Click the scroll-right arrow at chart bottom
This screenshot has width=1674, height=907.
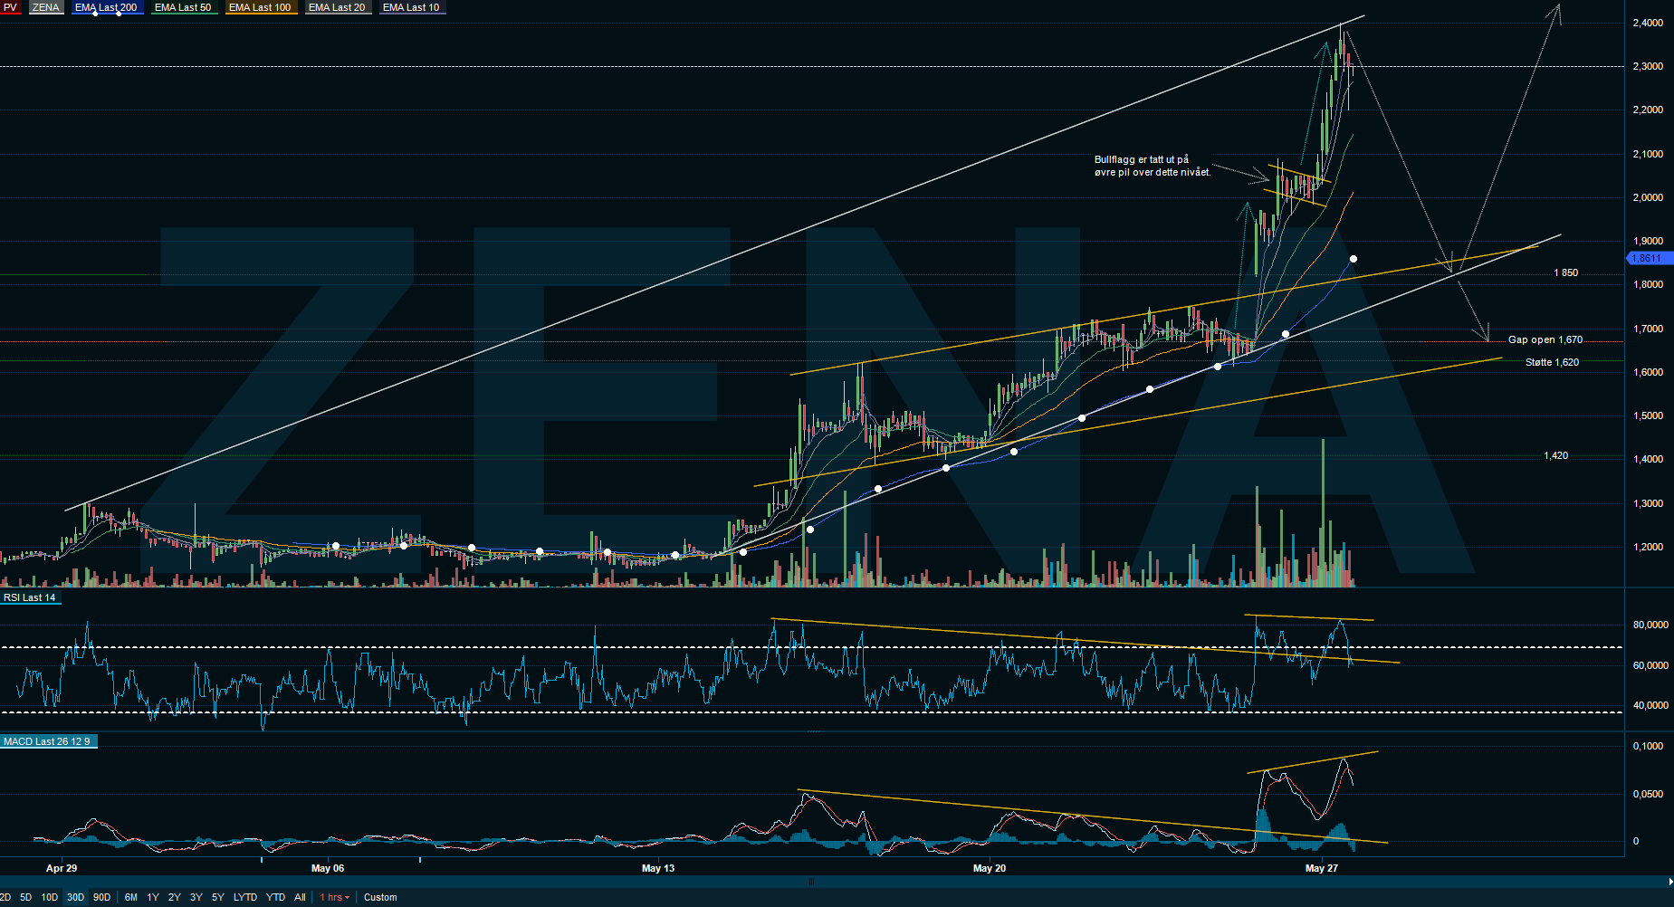(x=1669, y=882)
